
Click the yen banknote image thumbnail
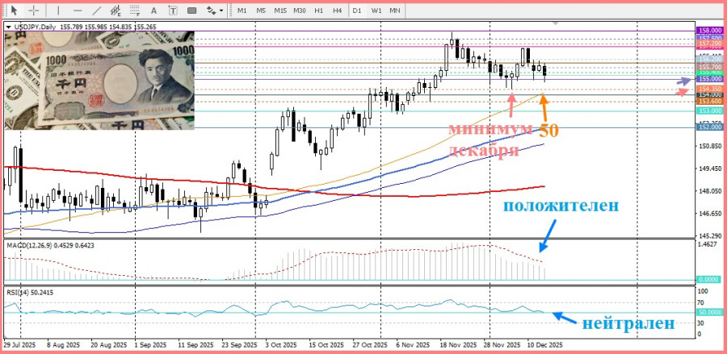(x=99, y=80)
